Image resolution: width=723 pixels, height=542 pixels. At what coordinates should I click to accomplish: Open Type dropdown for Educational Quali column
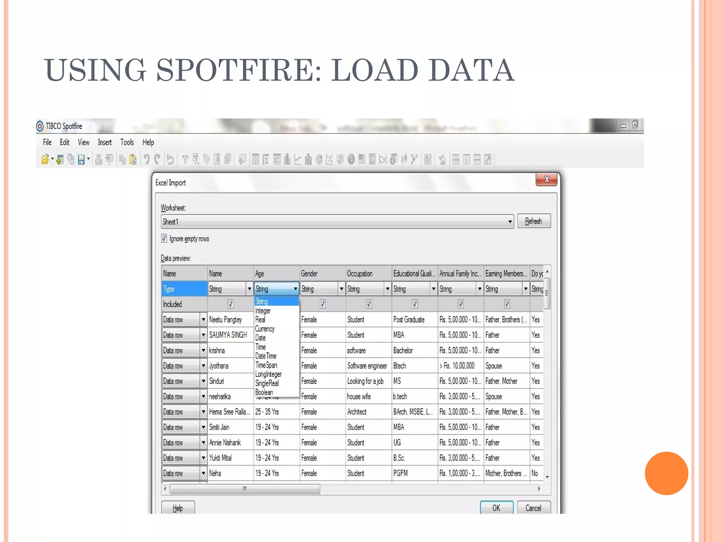point(434,289)
